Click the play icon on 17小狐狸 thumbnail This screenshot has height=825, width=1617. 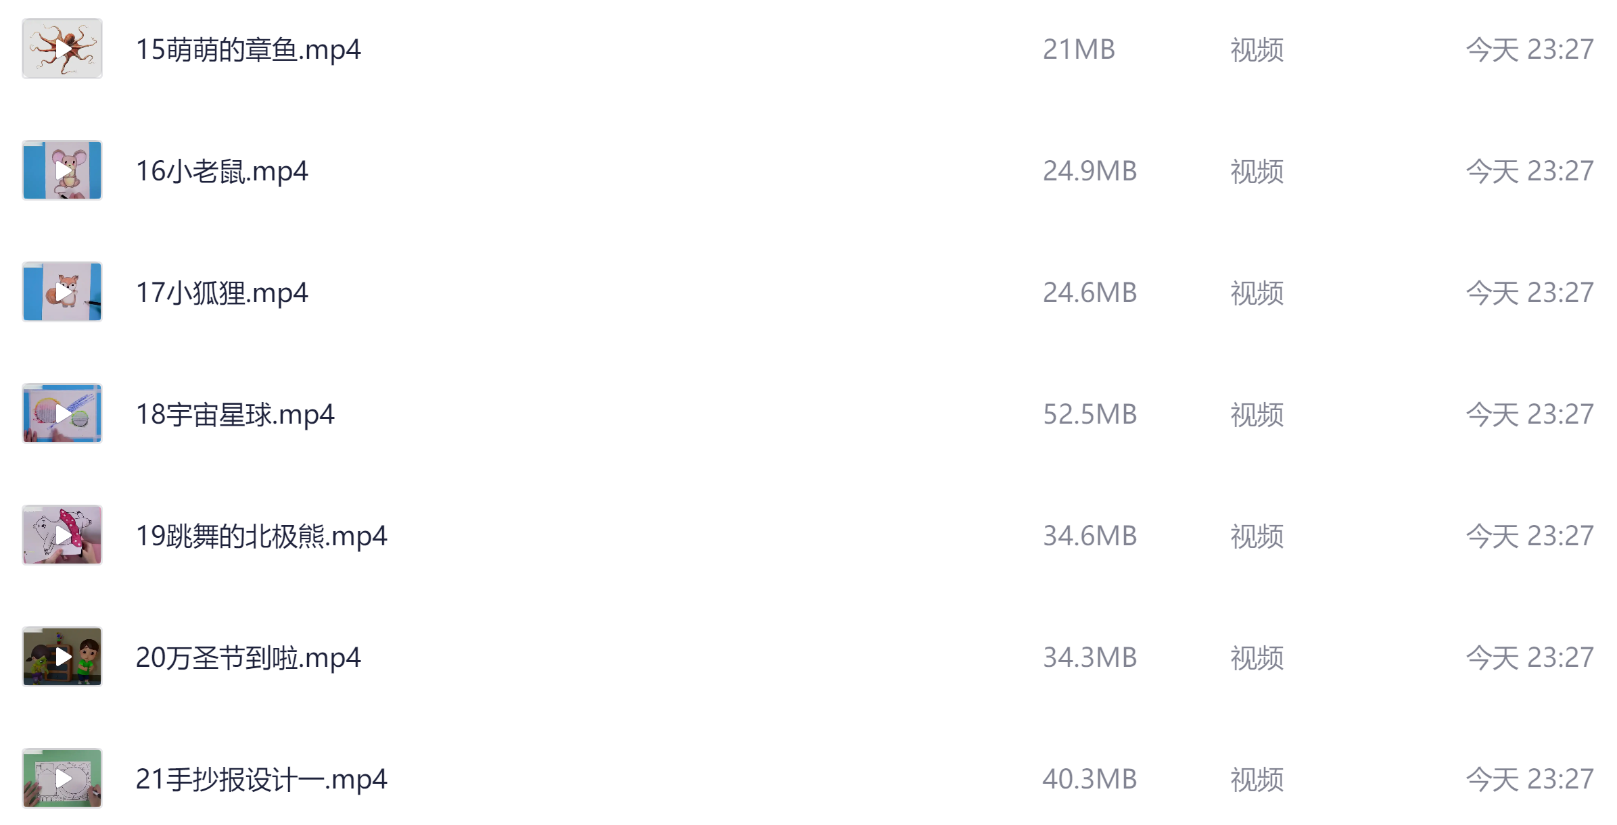tap(62, 292)
